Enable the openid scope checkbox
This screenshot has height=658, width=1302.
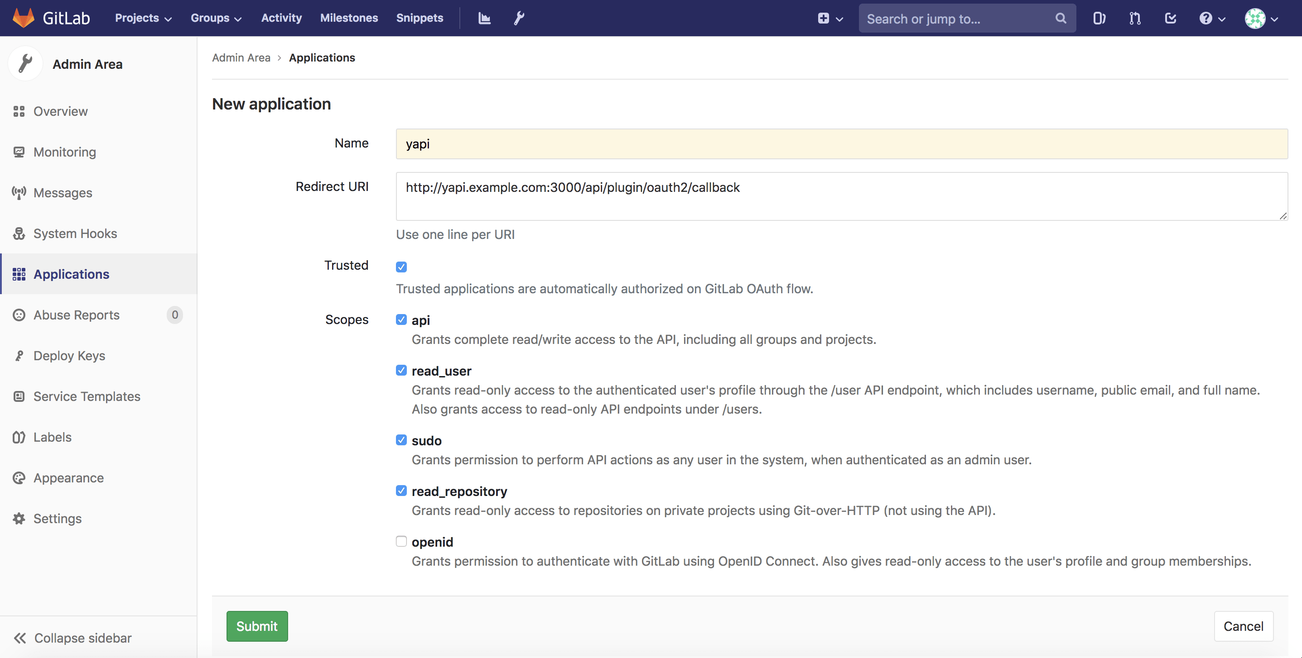(x=401, y=540)
